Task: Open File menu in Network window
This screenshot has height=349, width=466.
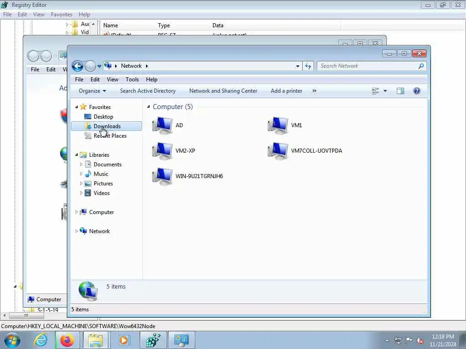Action: point(79,80)
